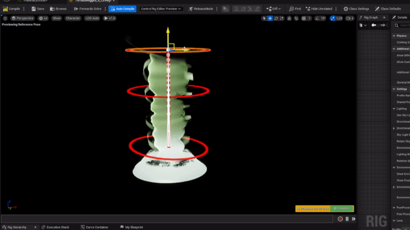
Task: Toggle surface snapping icon
Action: (x=296, y=18)
